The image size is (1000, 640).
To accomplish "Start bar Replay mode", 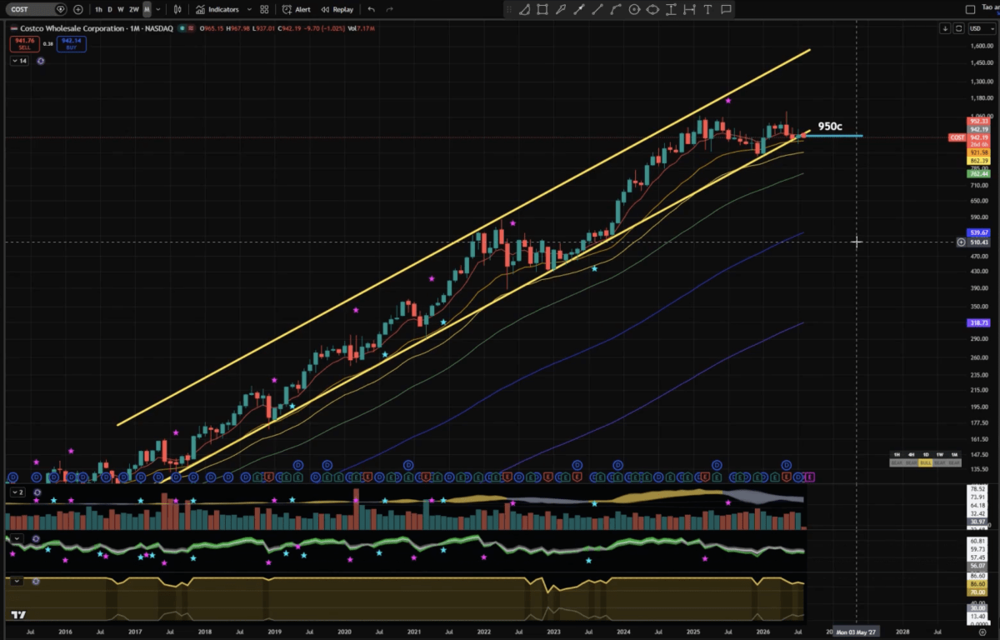I will [x=337, y=9].
